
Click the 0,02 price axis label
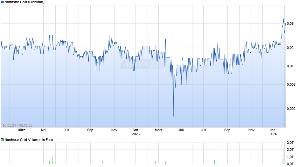point(290,48)
